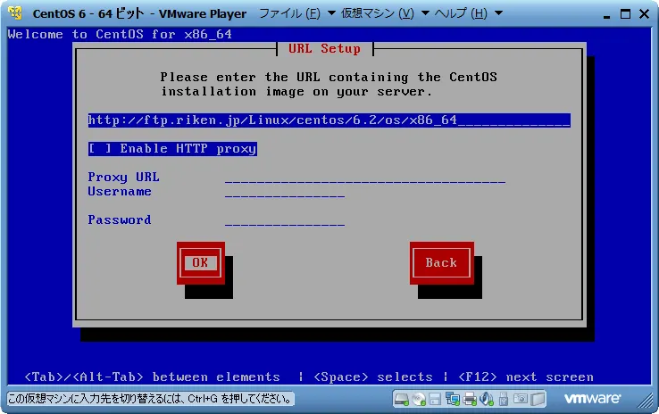Click the OK button
The width and height of the screenshot is (659, 414).
(x=201, y=263)
